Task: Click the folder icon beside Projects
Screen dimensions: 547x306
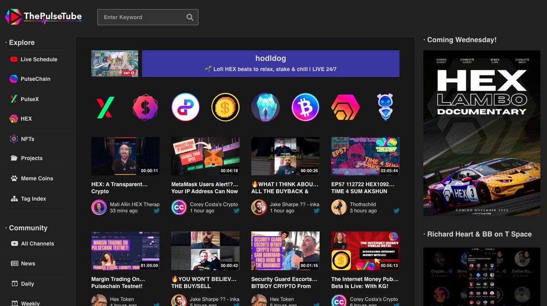Action: (14, 158)
